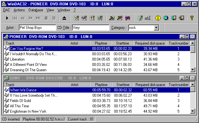Select track 'If You Love Somebody Set Th...'
The width and height of the screenshot is (199, 123).
33,95
